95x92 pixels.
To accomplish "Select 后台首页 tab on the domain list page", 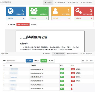I will point(47,54).
